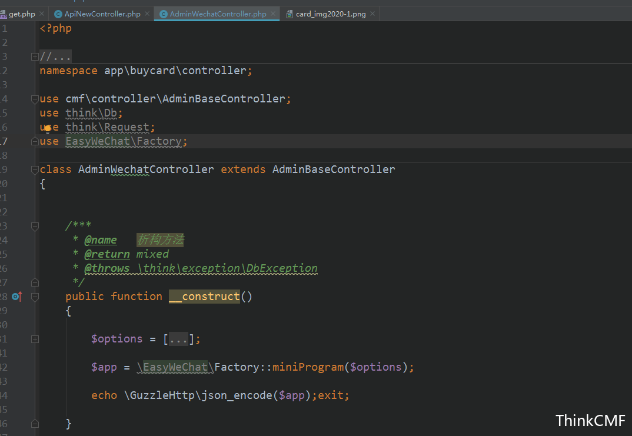Click the PHP class icon on ApiNewController tab

pyautogui.click(x=58, y=14)
